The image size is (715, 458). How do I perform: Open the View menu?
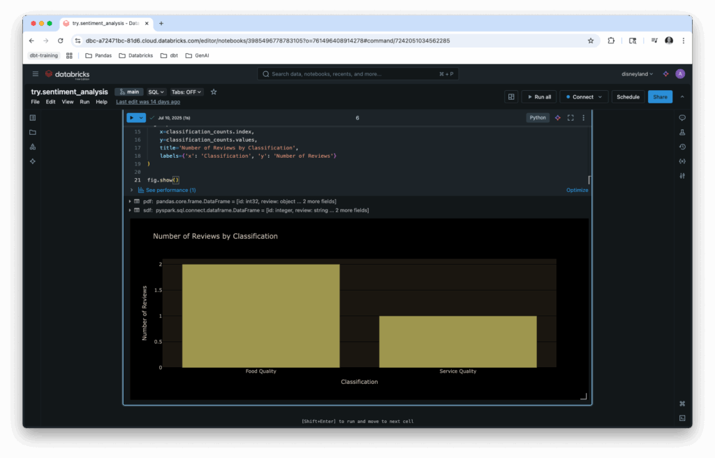click(x=68, y=102)
